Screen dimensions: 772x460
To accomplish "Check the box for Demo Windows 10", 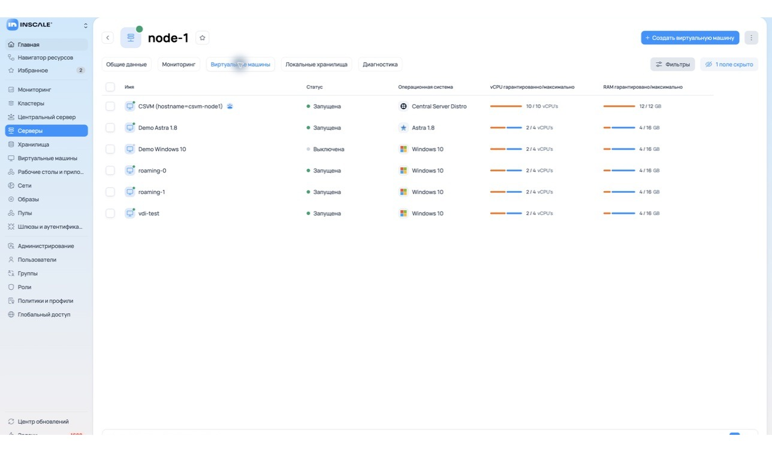I will (110, 149).
